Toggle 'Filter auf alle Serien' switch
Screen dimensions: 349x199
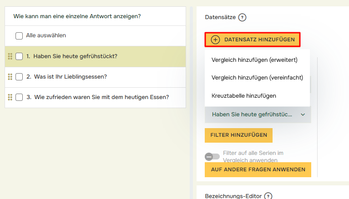coord(212,156)
